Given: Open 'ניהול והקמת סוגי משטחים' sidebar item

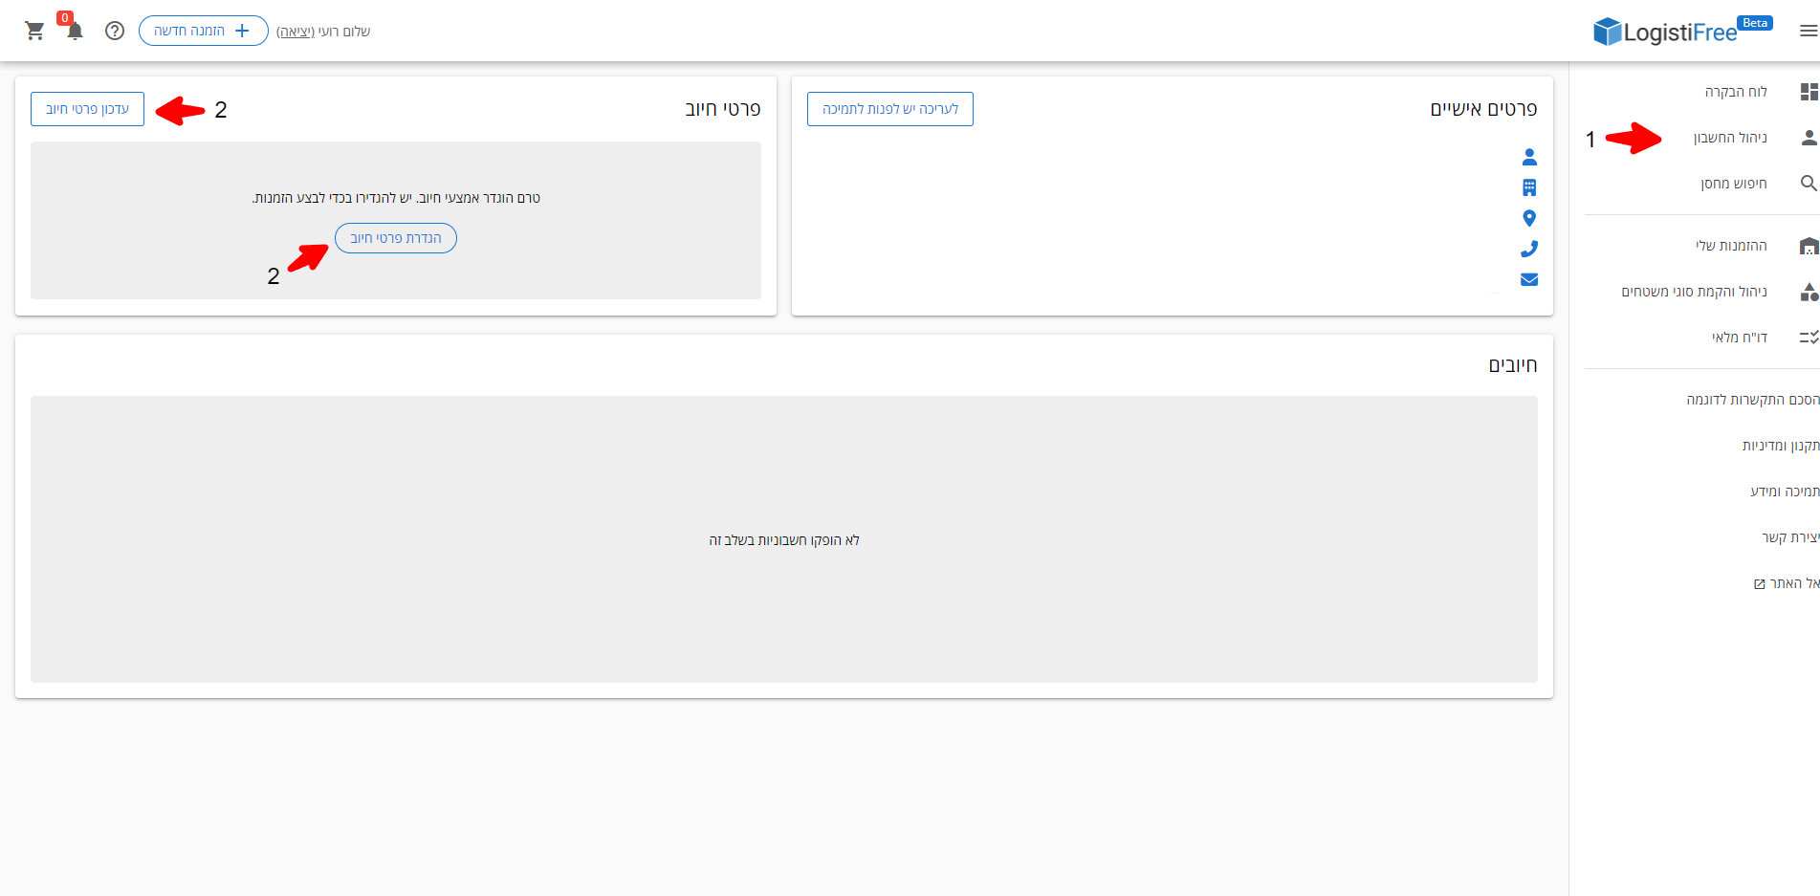Looking at the screenshot, I should [1693, 292].
